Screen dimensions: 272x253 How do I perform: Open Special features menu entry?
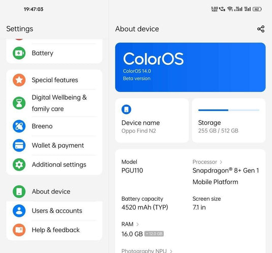coord(54,80)
